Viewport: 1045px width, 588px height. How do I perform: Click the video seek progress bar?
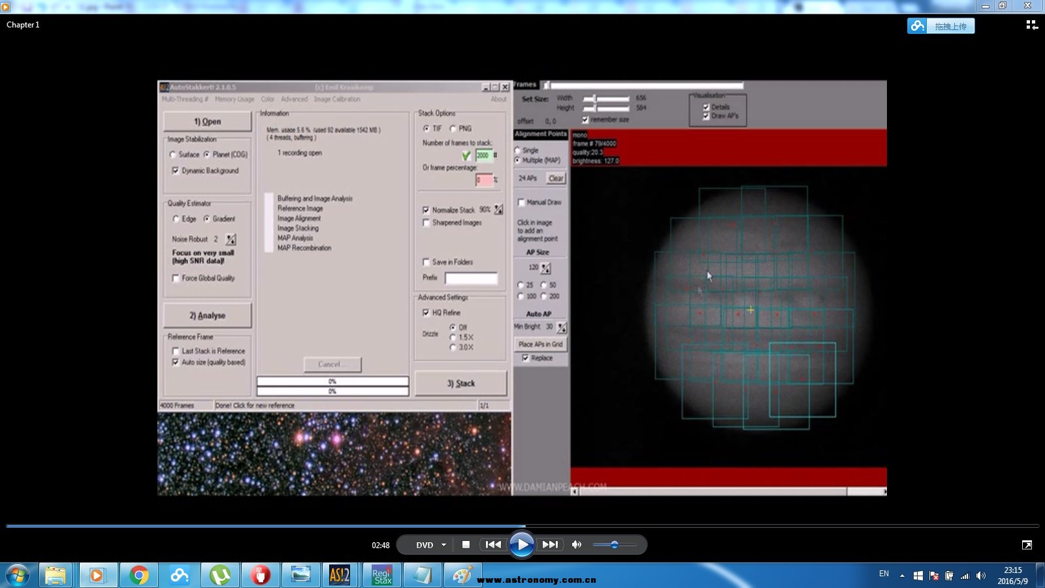[x=522, y=525]
